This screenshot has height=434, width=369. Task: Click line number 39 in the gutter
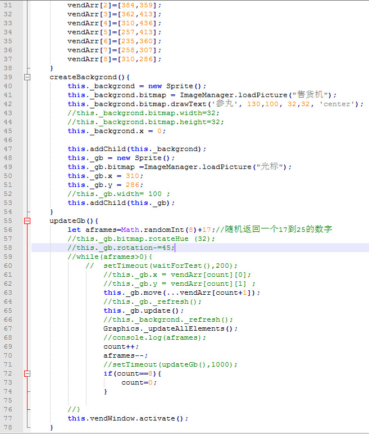tap(8, 77)
